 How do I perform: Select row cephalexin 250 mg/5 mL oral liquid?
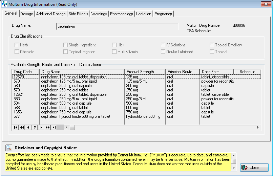click(136, 99)
